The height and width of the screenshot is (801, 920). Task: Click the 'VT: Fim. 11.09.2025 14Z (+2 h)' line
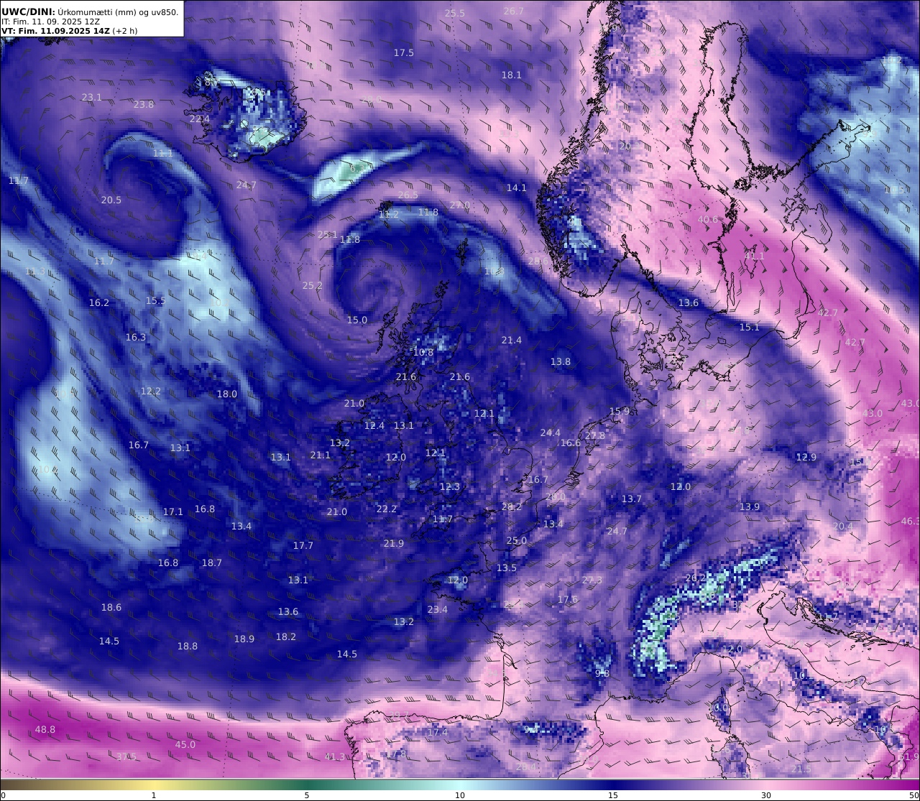70,31
